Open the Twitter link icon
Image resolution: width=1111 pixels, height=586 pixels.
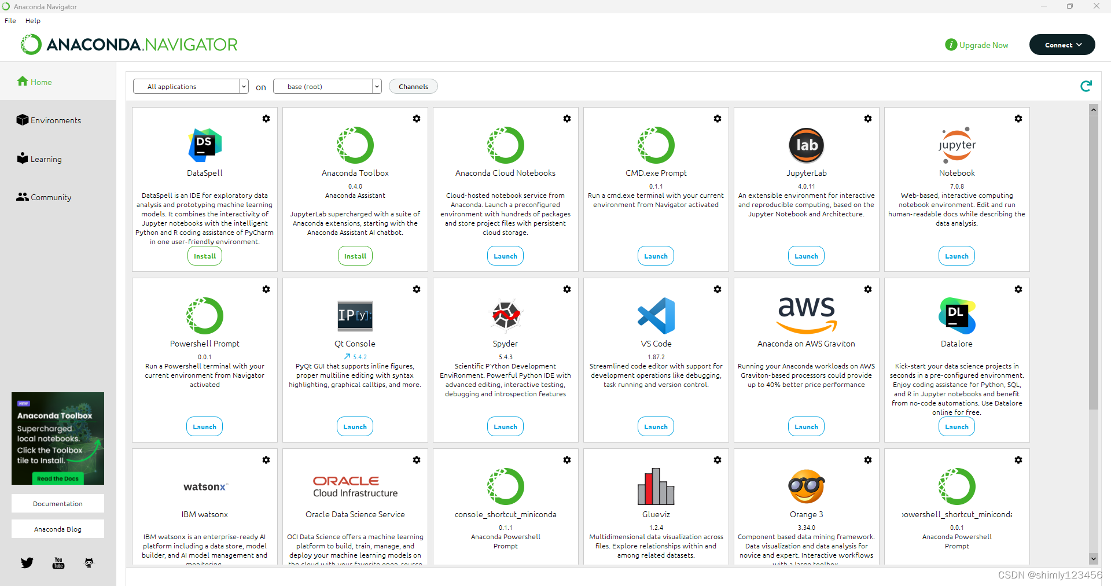point(27,562)
